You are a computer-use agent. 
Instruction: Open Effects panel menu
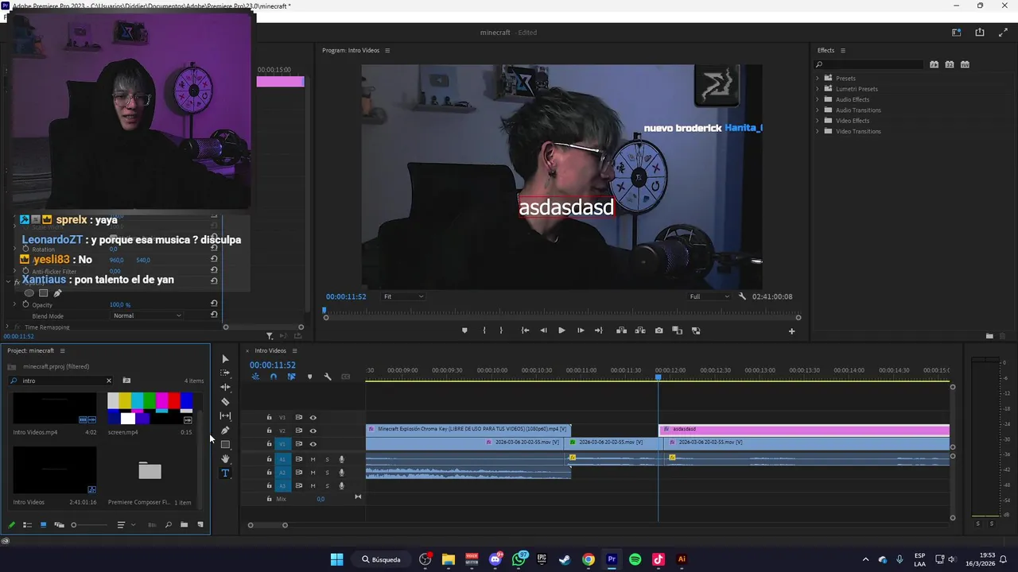pos(843,50)
